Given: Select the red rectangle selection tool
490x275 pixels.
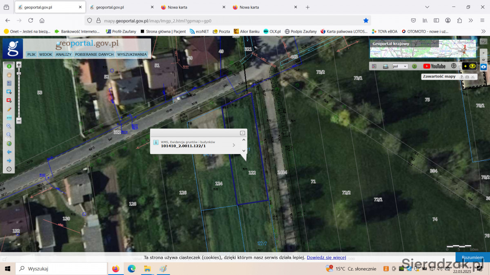Looking at the screenshot, I should click(x=9, y=100).
